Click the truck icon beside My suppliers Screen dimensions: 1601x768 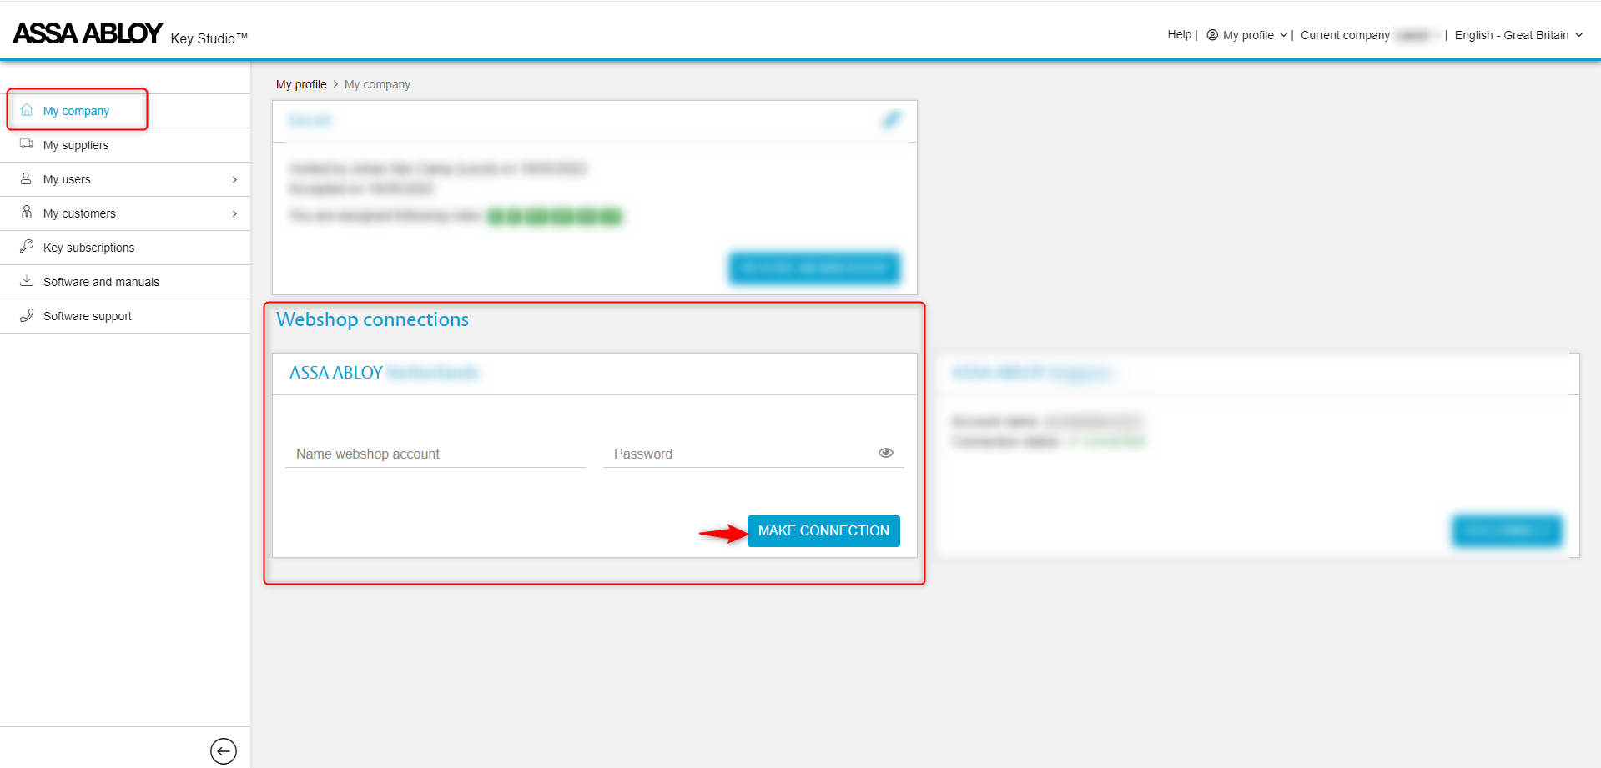pos(27,144)
